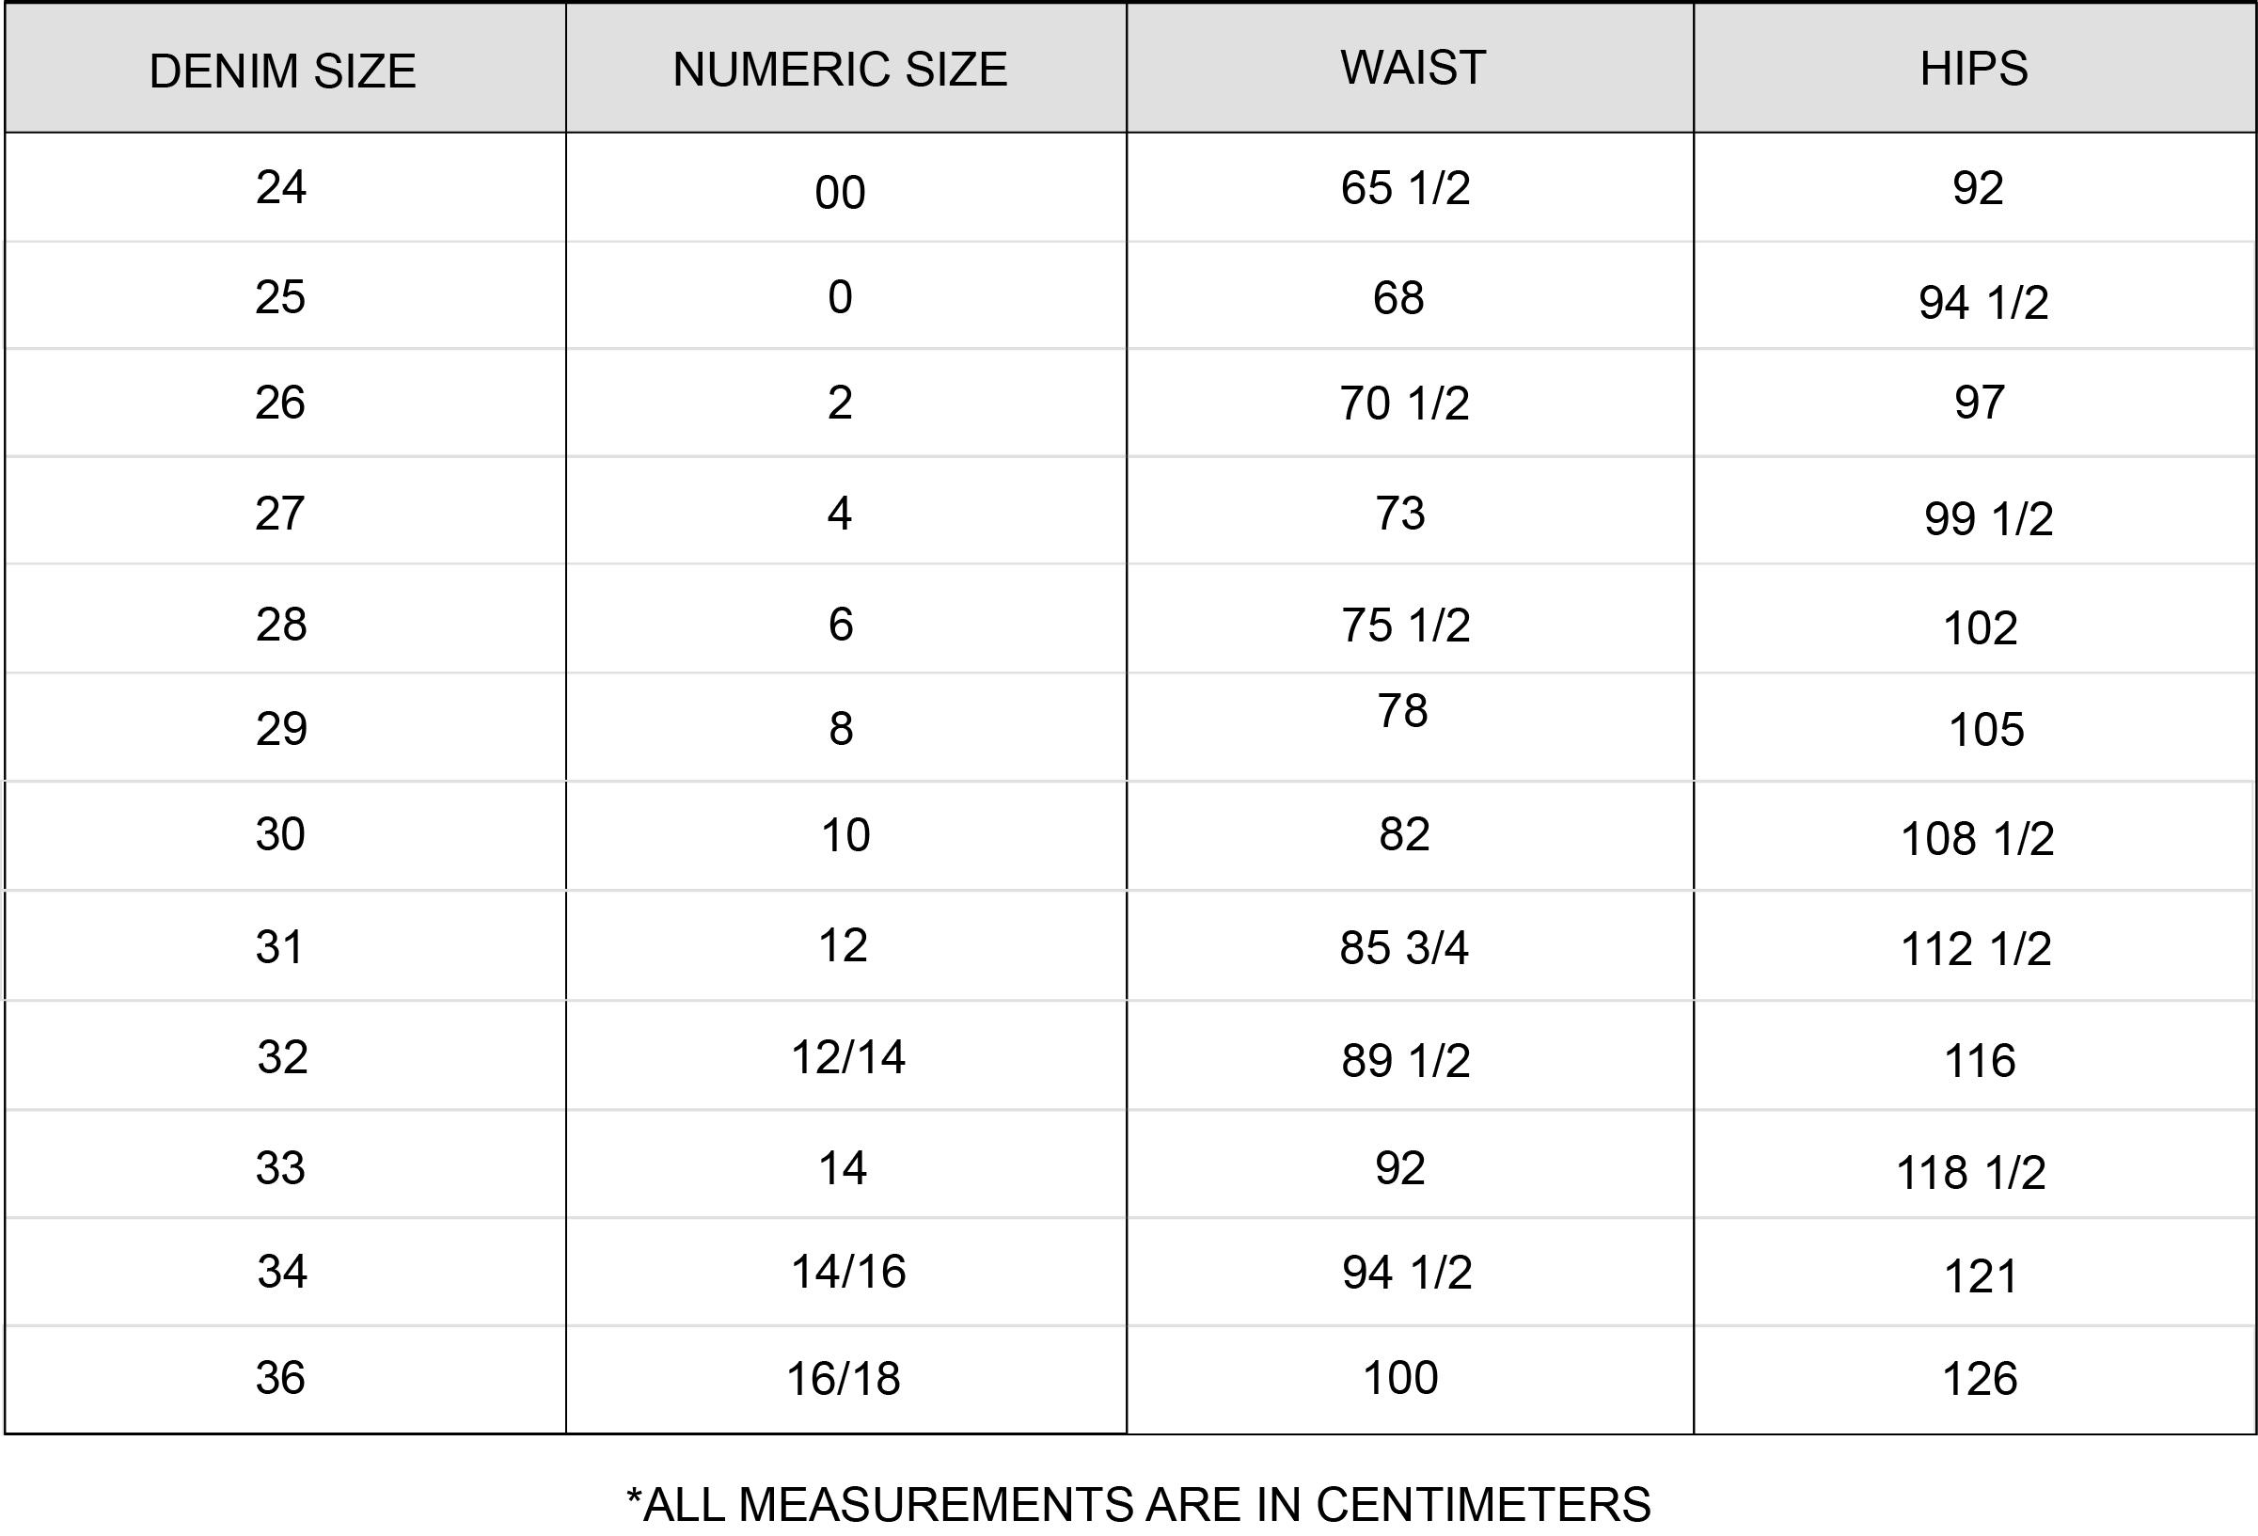This screenshot has height=1536, width=2258.
Task: Select the waist value 100
Action: point(1400,1378)
